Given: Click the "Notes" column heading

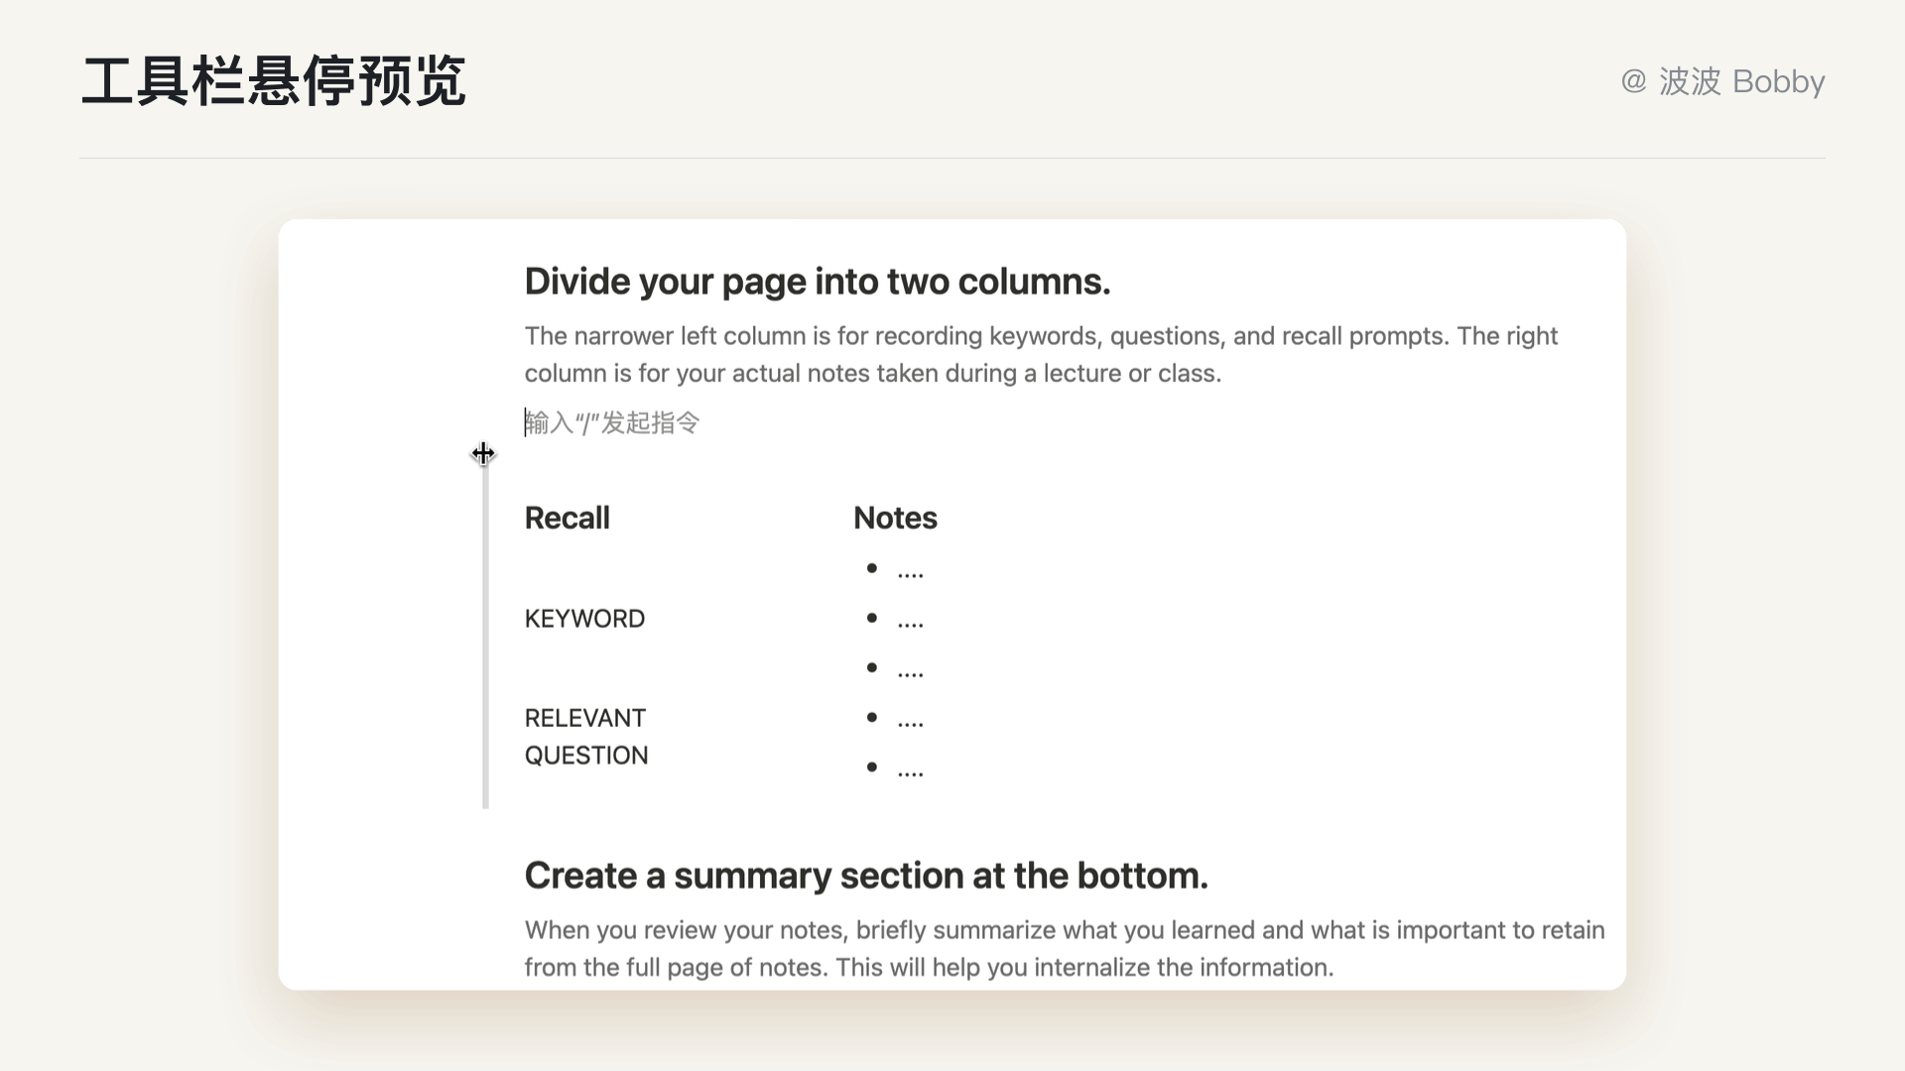Looking at the screenshot, I should 895,518.
